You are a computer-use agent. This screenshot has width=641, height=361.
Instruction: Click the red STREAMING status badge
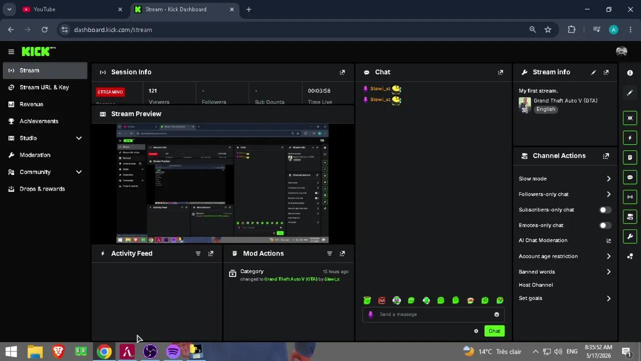coord(110,92)
